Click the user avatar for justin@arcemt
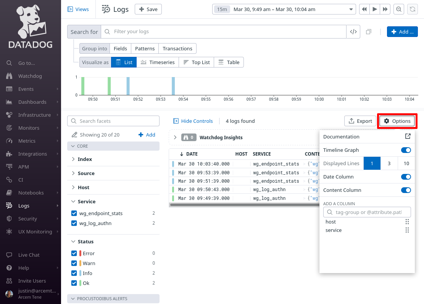 pos(9,294)
